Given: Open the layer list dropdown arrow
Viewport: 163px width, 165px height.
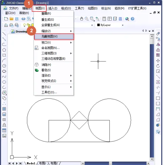Looking at the screenshot, I should (x=92, y=25).
